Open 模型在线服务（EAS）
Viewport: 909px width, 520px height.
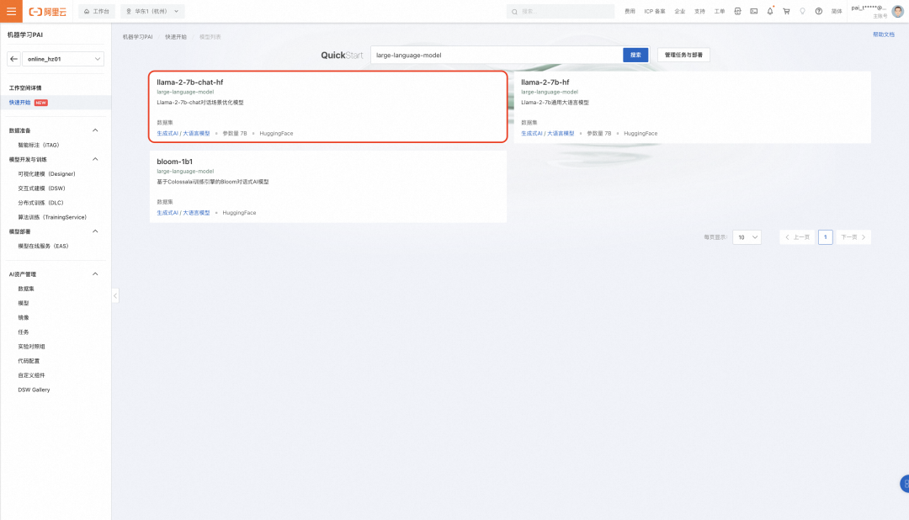43,246
